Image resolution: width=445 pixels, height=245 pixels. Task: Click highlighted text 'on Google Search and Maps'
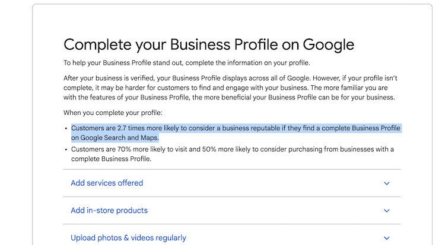pyautogui.click(x=115, y=138)
